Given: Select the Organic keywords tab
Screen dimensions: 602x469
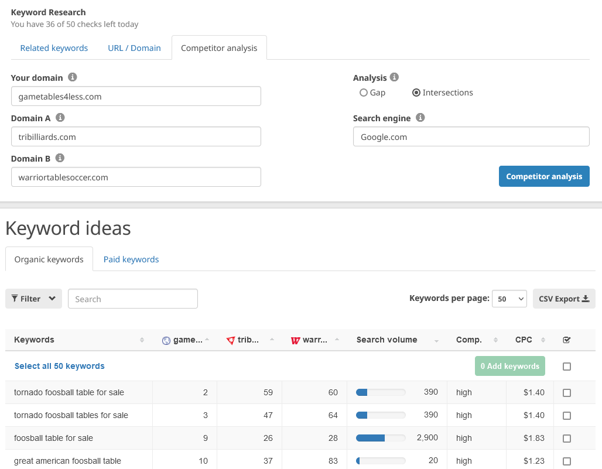Looking at the screenshot, I should (49, 259).
